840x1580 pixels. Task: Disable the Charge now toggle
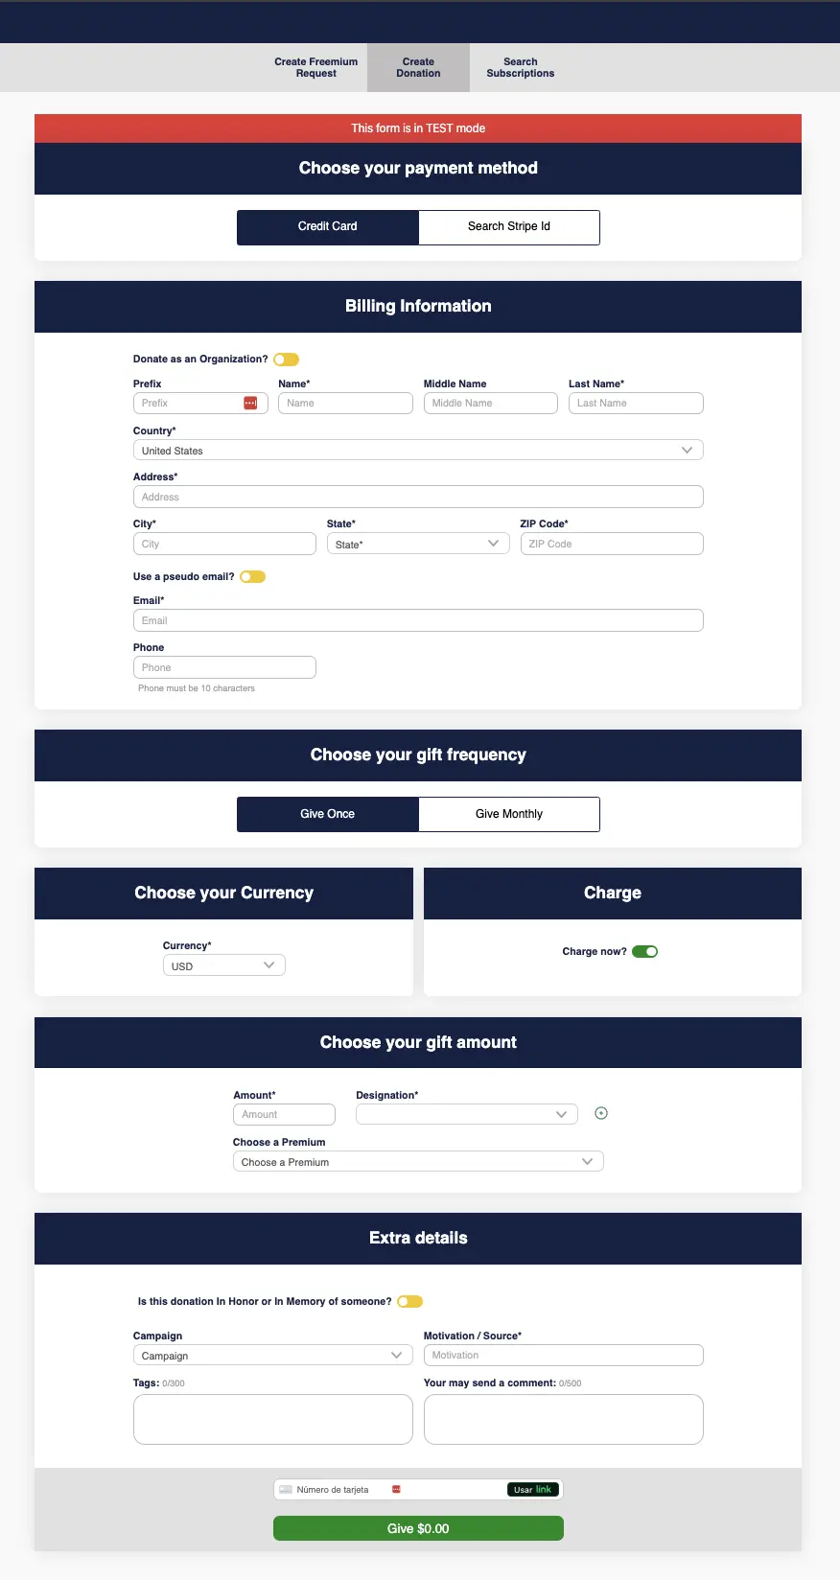644,952
